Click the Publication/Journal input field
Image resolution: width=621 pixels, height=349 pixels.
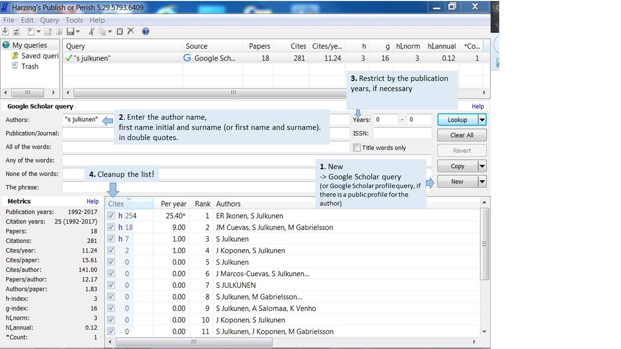[206, 133]
